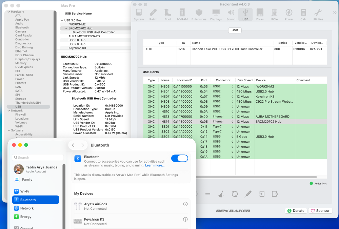Open the Utilities section in Hackintool
The width and height of the screenshot is (339, 229).
[318, 15]
